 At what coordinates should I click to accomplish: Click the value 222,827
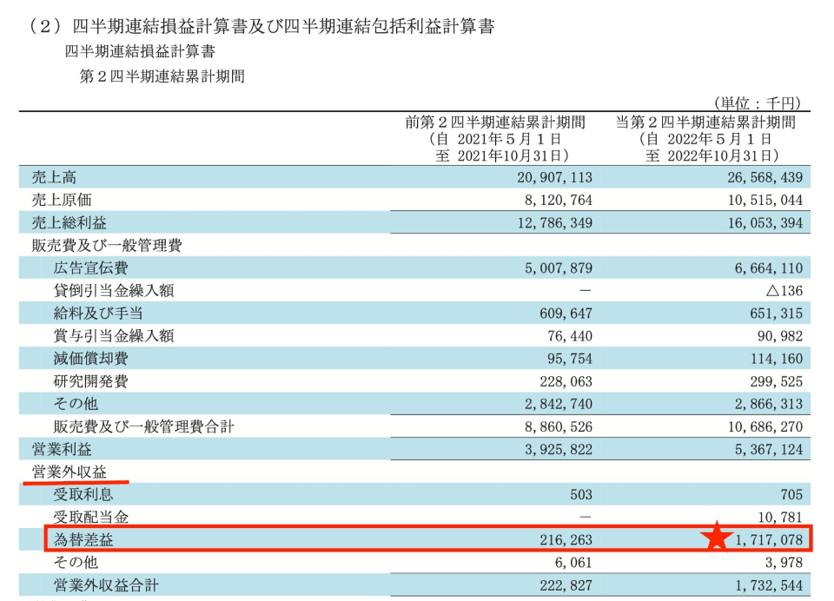[x=566, y=586]
